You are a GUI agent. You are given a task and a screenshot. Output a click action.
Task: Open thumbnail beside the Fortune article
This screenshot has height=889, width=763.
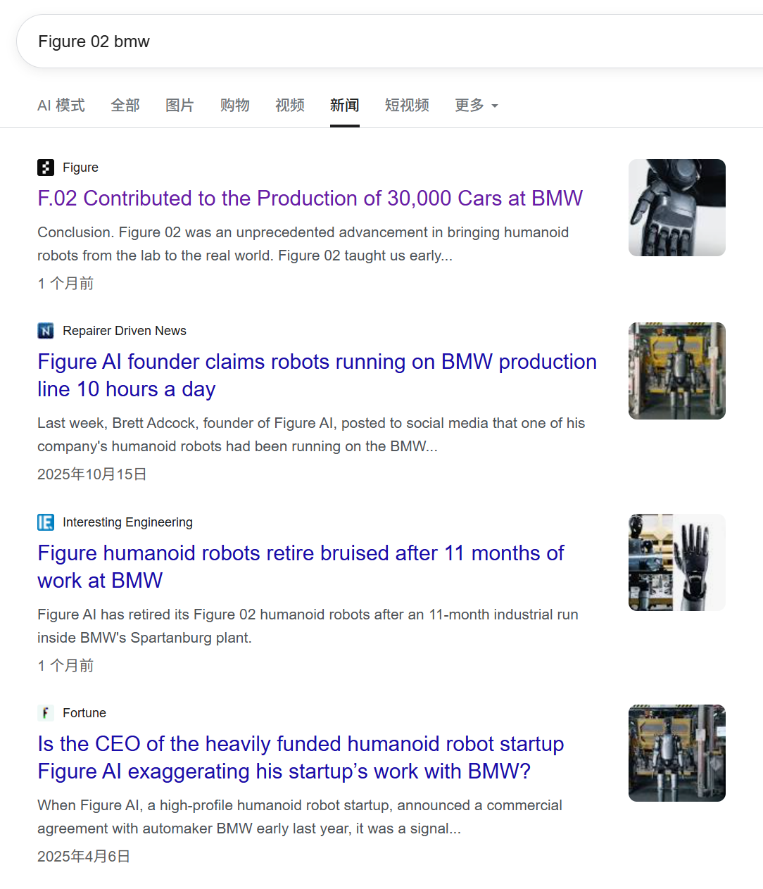(x=676, y=753)
